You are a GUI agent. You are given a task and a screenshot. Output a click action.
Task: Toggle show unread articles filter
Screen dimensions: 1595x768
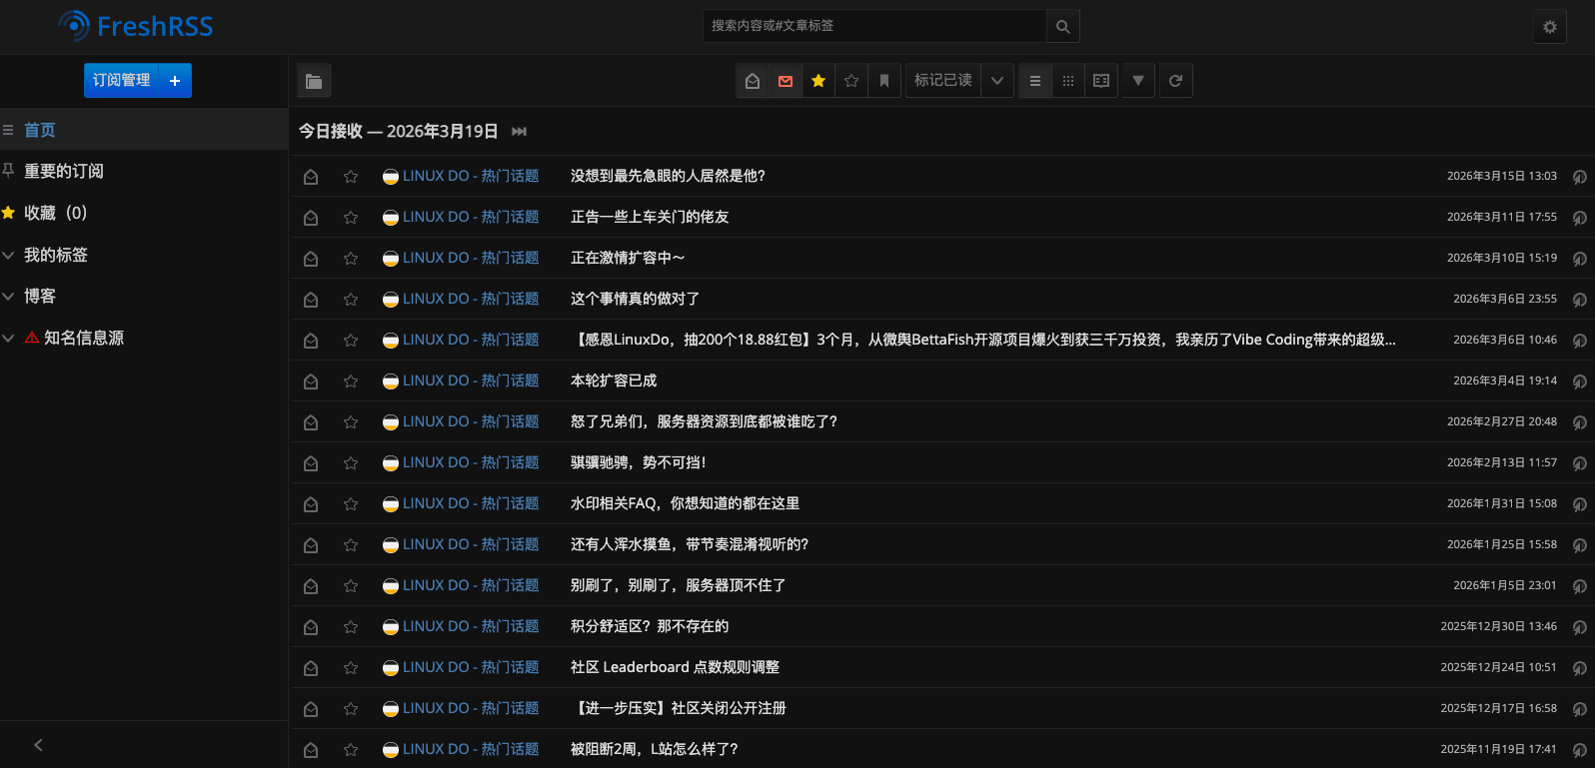click(x=786, y=81)
